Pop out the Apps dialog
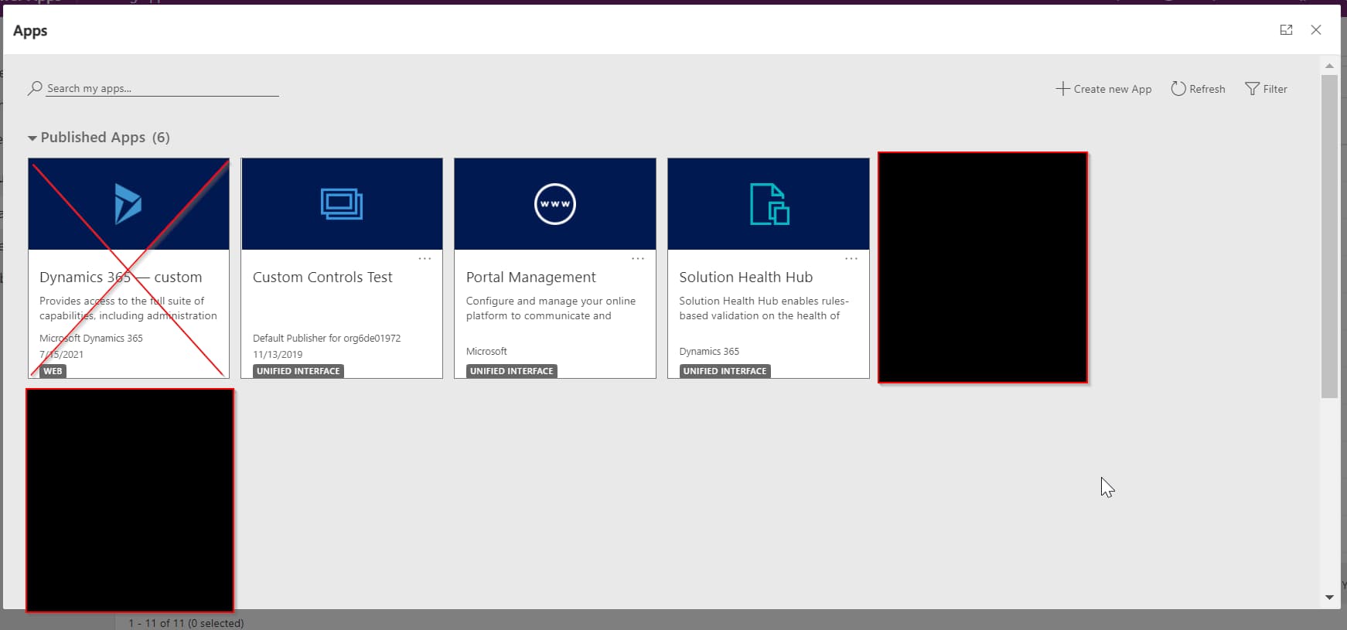This screenshot has height=630, width=1347. tap(1286, 30)
